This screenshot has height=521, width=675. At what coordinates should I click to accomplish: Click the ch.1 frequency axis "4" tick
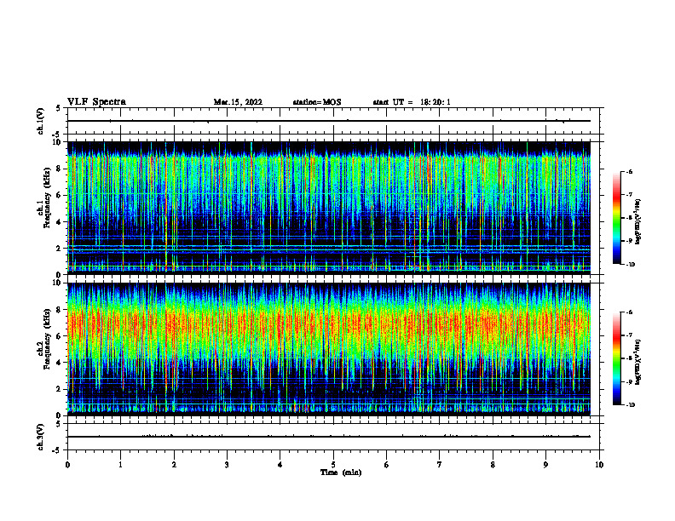tap(59, 222)
